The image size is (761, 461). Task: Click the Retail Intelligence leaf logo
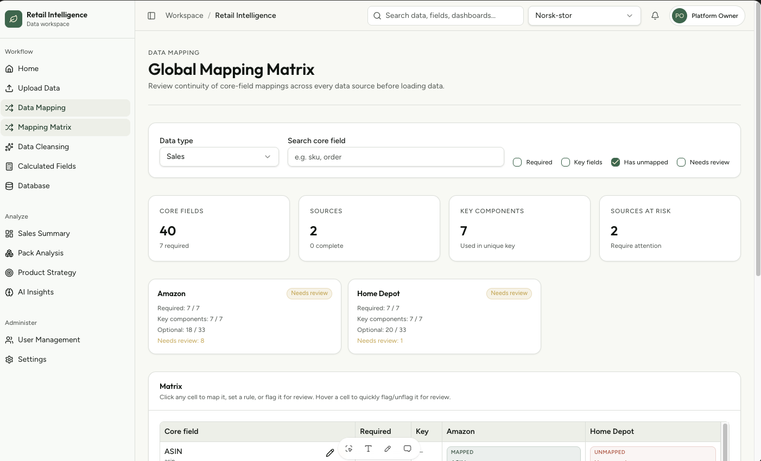pos(14,19)
